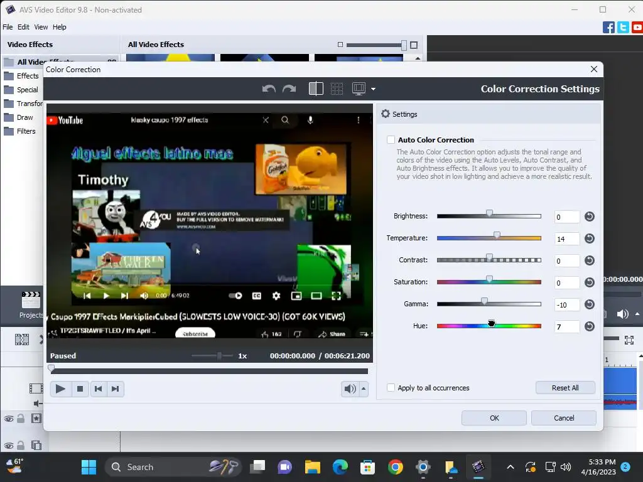Click the taskbar Search box
Image resolution: width=643 pixels, height=482 pixels.
tap(173, 467)
